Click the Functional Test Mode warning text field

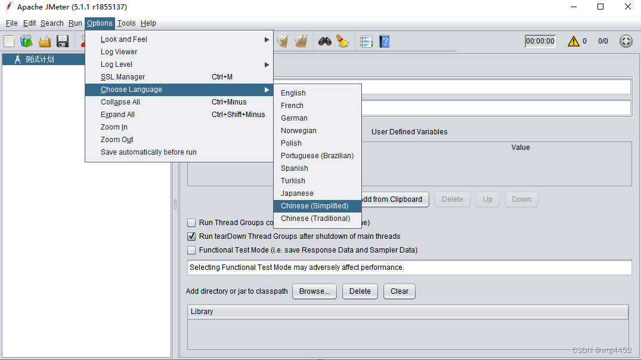(x=409, y=267)
